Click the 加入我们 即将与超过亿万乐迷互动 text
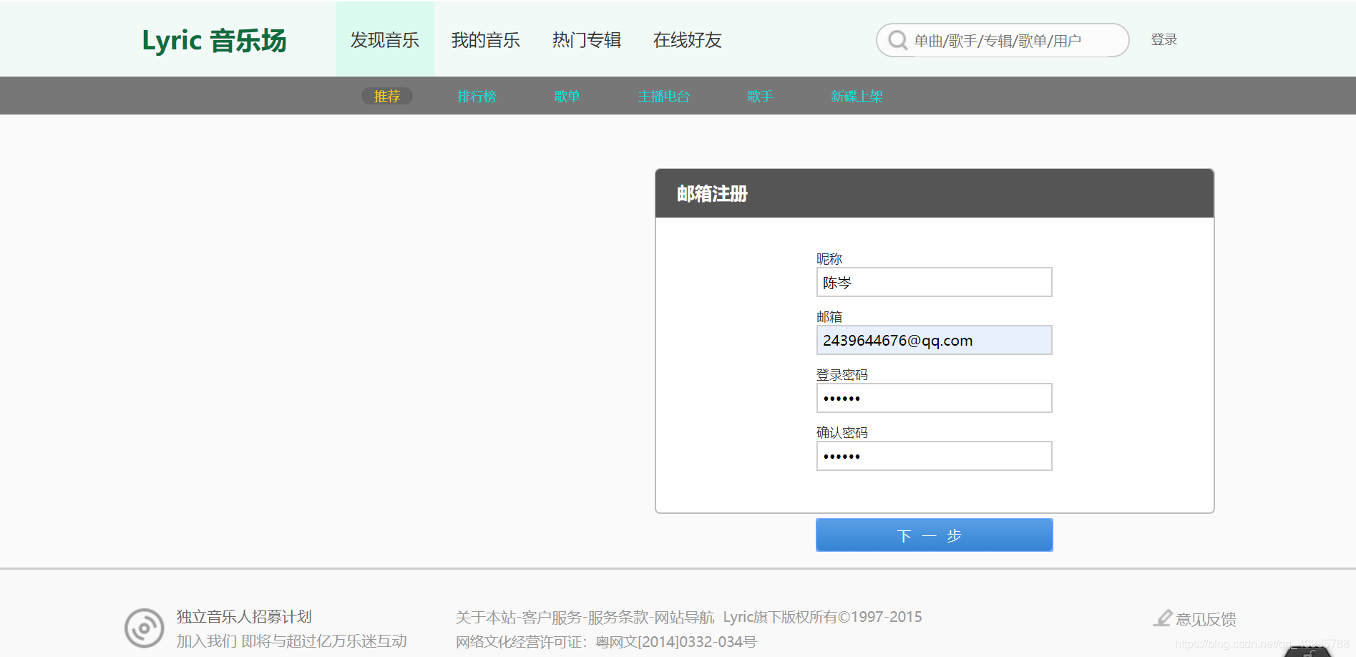 [x=292, y=641]
